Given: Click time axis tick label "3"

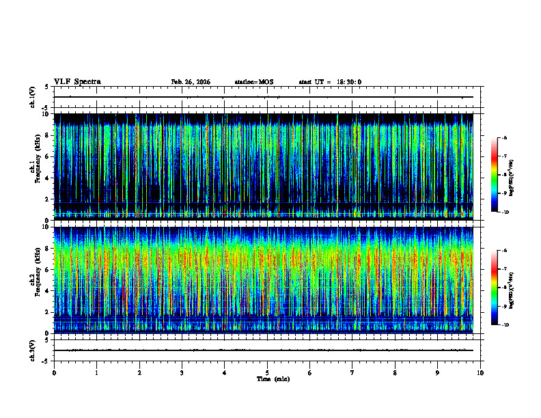Looking at the screenshot, I should click(182, 373).
